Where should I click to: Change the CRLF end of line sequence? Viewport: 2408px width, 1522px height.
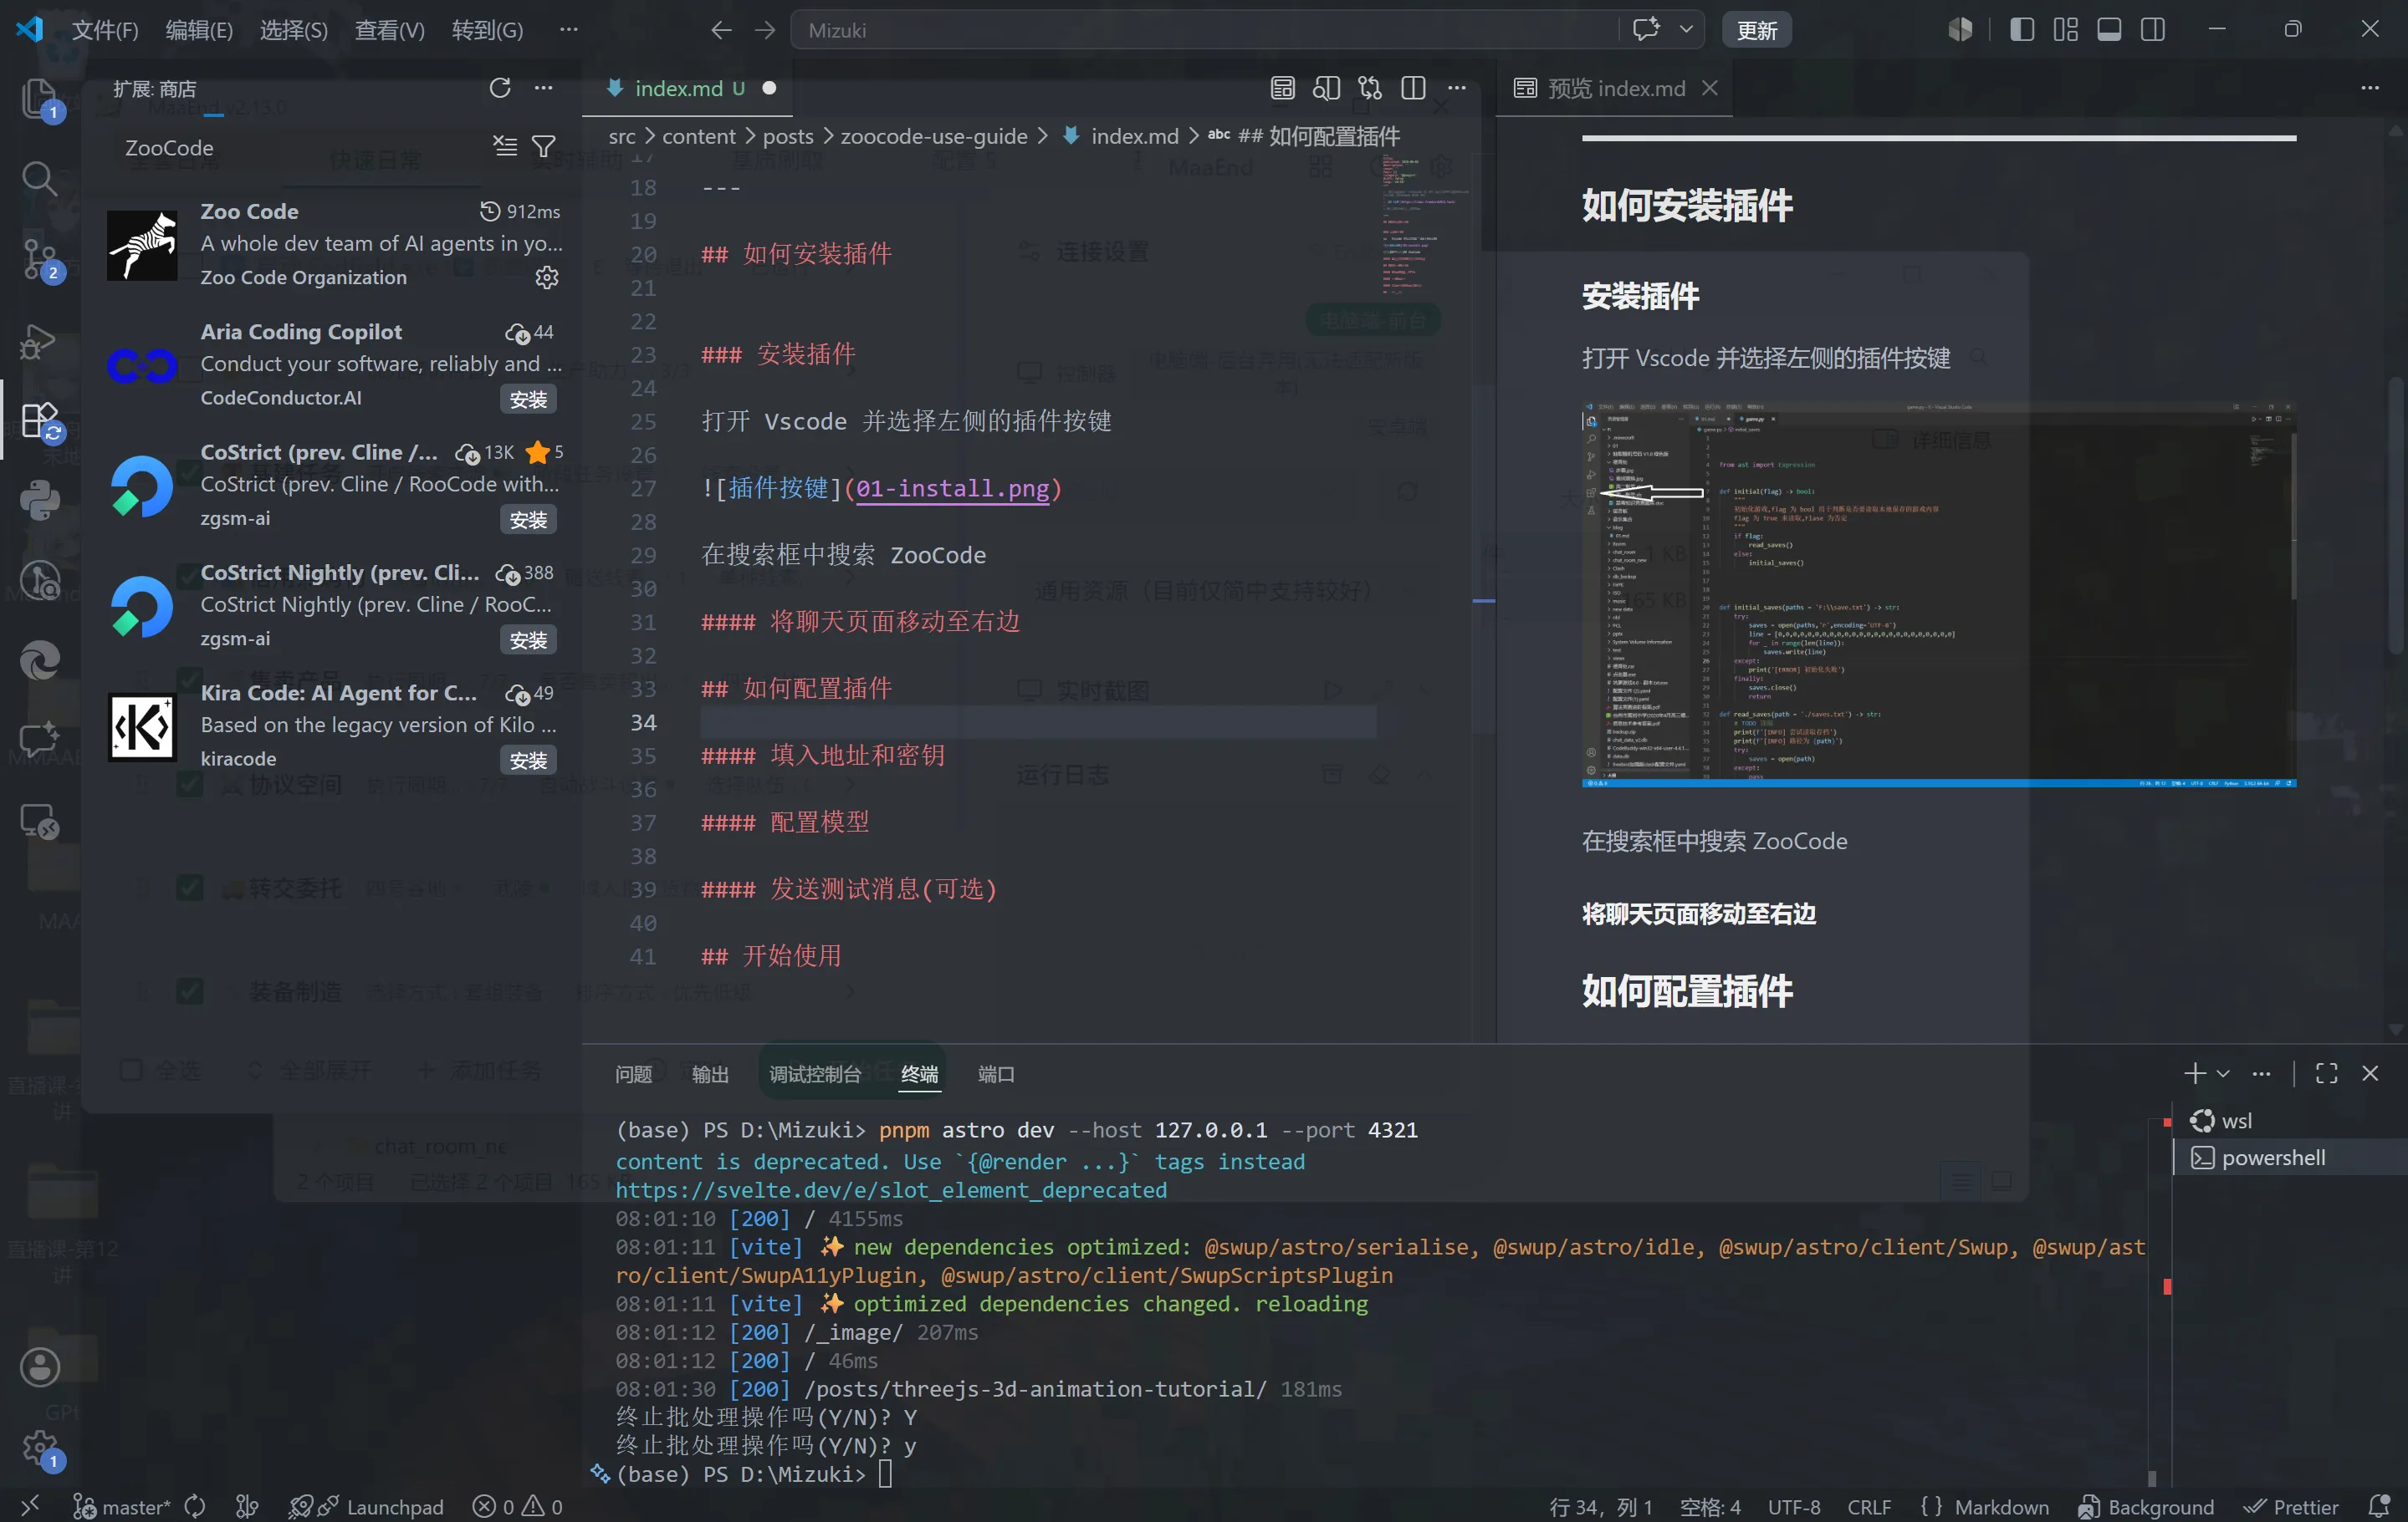click(x=1869, y=1506)
